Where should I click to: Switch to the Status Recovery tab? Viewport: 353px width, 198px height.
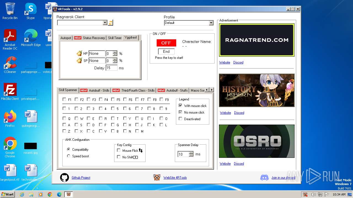click(x=89, y=38)
